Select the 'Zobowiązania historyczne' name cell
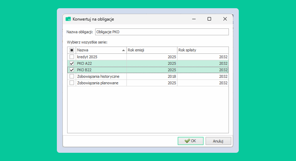Screen dimensions: 296x161 [101, 76]
